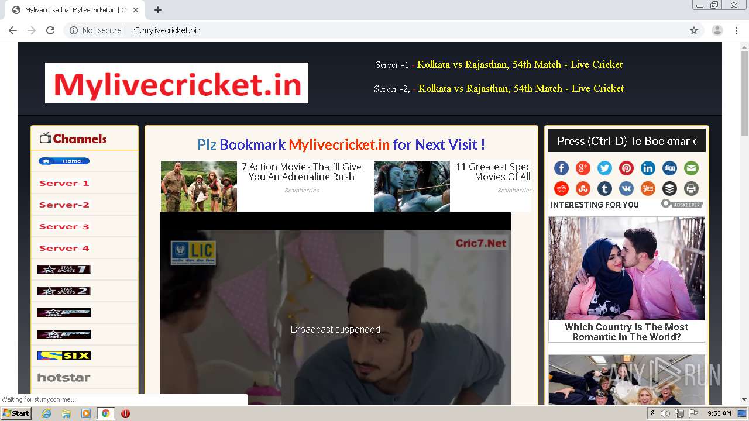Share page on StumbleUpon
This screenshot has width=749, height=421.
[583, 188]
